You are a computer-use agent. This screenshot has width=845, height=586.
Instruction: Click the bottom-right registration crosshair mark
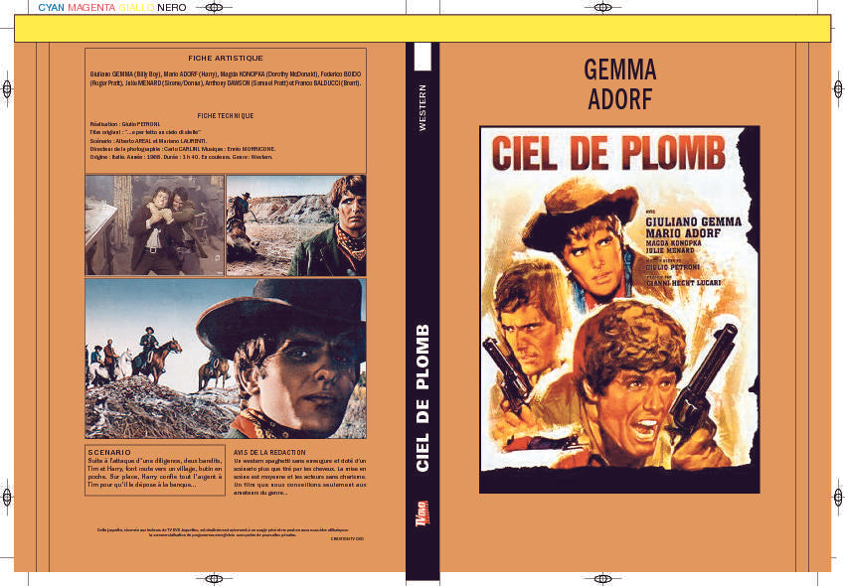click(x=602, y=578)
